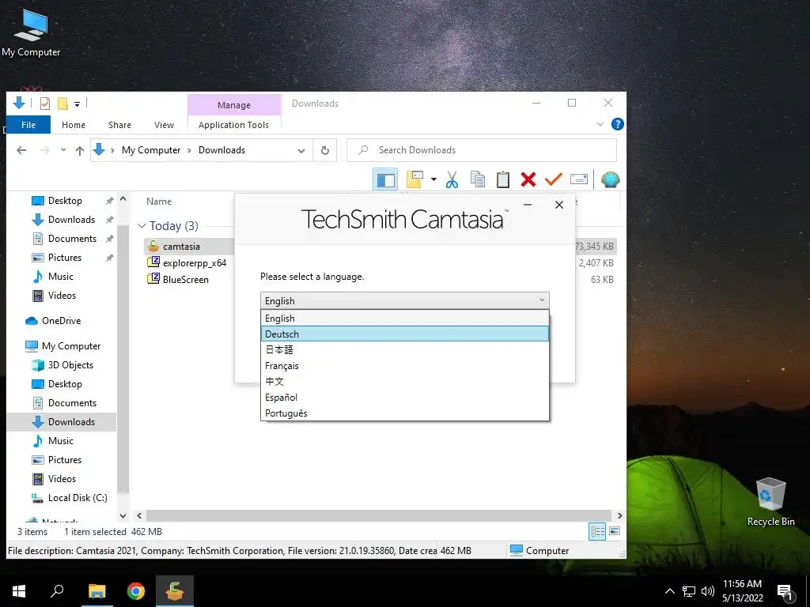Select the Manage contextual tab

(x=234, y=105)
